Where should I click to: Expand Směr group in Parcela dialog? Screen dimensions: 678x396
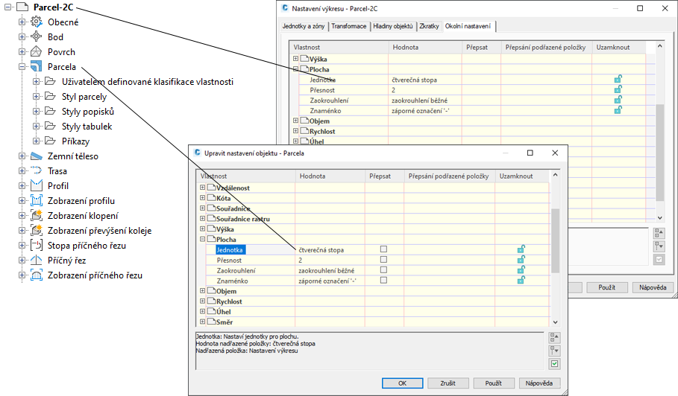tap(202, 322)
